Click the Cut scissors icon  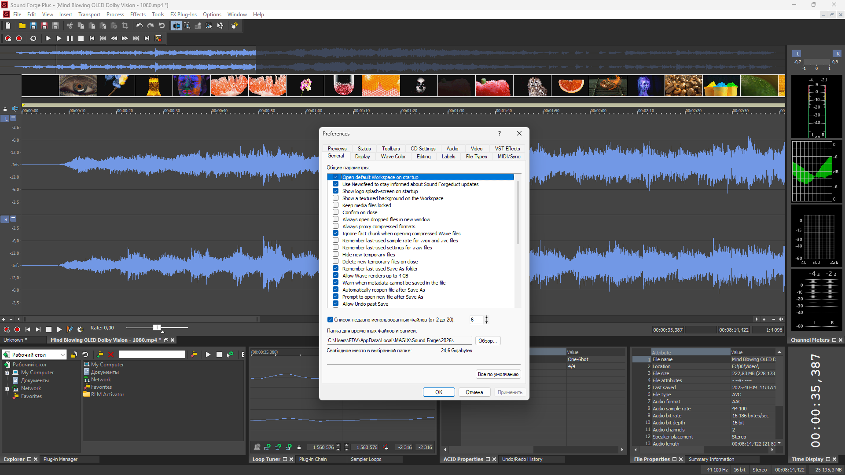(70, 26)
